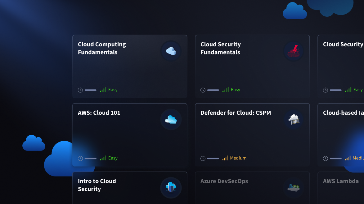The width and height of the screenshot is (364, 204).
Task: Open the Cloud Security Fundamentals module
Action: click(x=252, y=66)
